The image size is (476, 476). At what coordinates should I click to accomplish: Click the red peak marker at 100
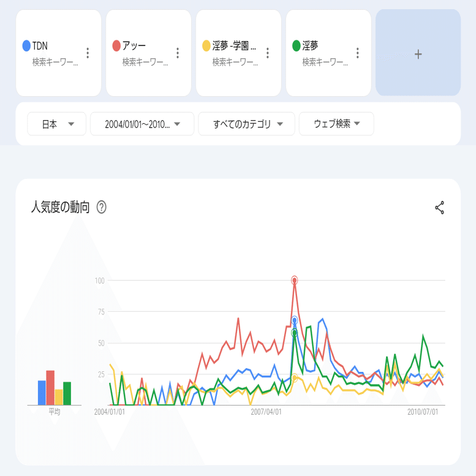(x=295, y=281)
